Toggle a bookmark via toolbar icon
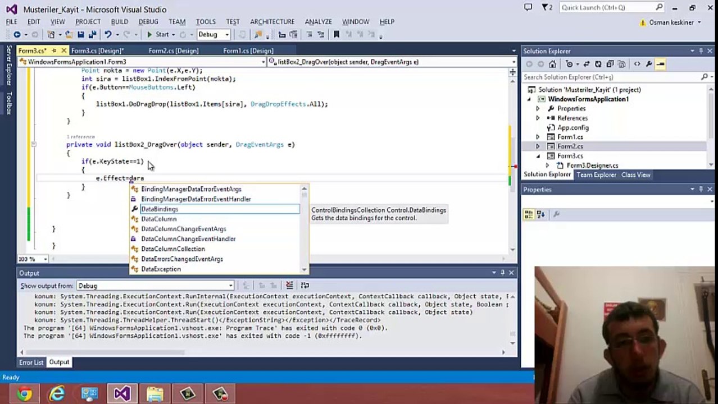The image size is (718, 404). (x=337, y=35)
